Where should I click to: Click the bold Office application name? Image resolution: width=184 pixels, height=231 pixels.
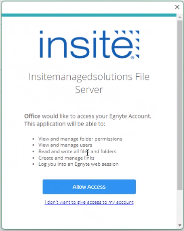pos(32,116)
